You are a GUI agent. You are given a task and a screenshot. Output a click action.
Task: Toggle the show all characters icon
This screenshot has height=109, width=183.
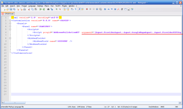75,9
